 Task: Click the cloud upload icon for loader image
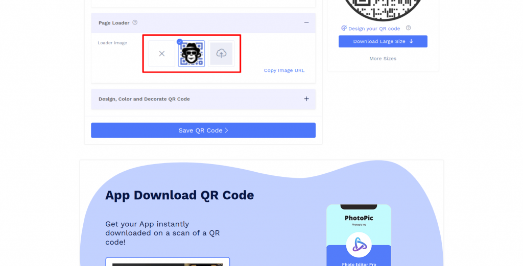tap(221, 54)
